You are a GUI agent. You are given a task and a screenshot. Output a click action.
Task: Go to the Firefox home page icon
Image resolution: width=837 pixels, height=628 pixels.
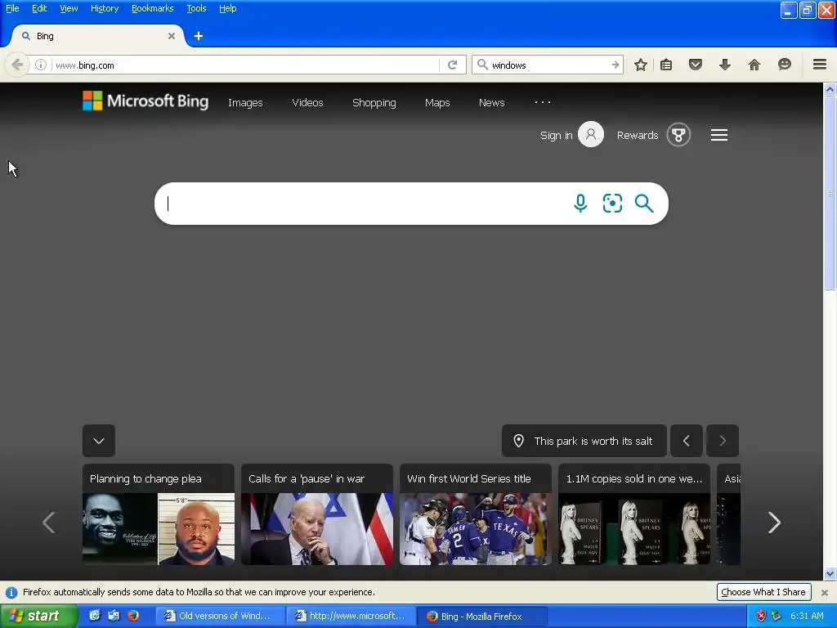[754, 65]
